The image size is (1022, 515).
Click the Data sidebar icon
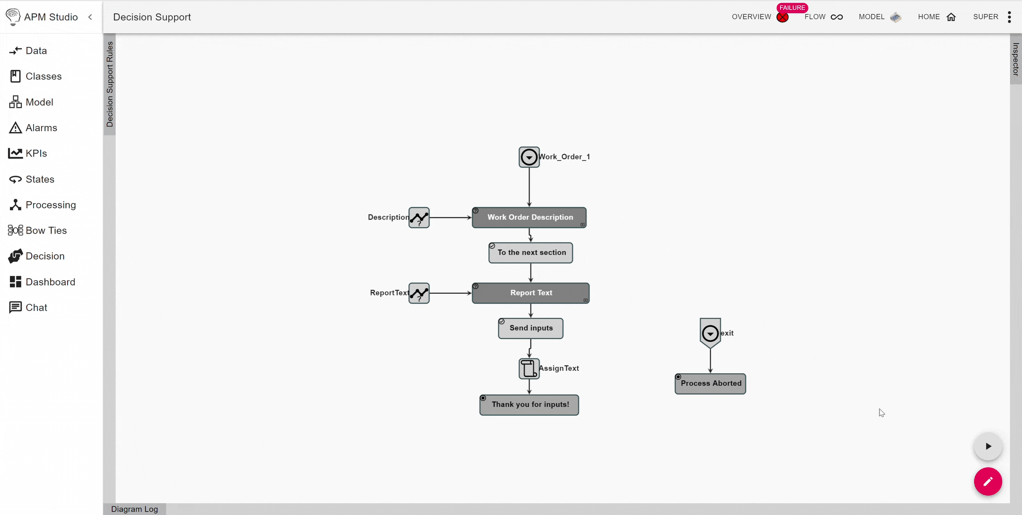[14, 51]
